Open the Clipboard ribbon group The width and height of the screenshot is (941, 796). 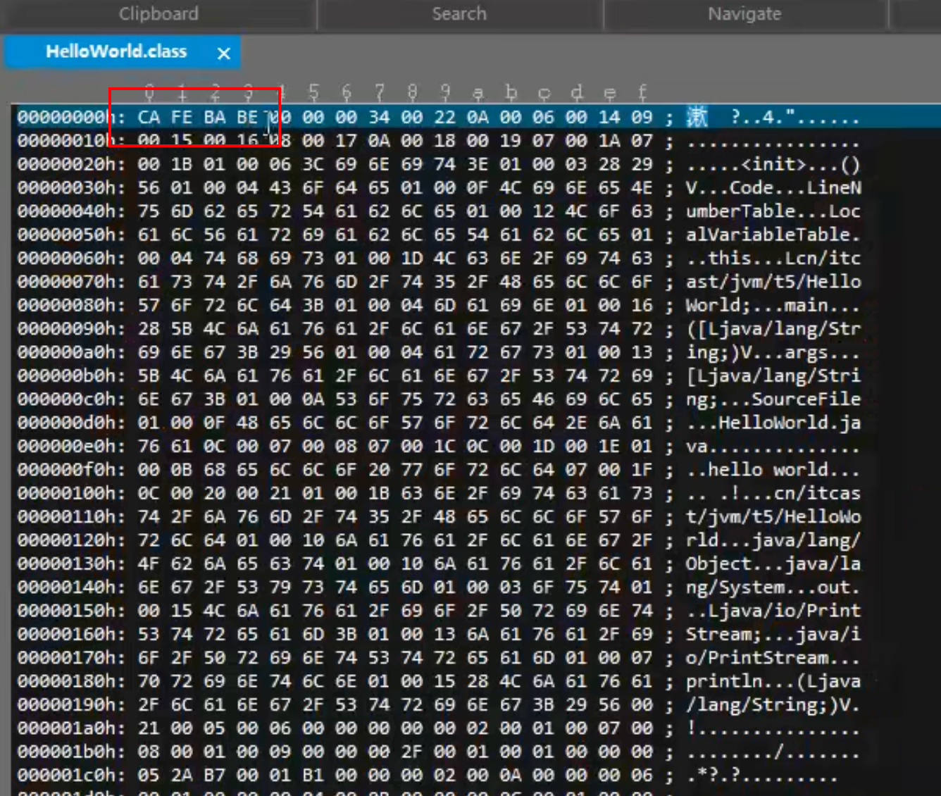[x=158, y=13]
